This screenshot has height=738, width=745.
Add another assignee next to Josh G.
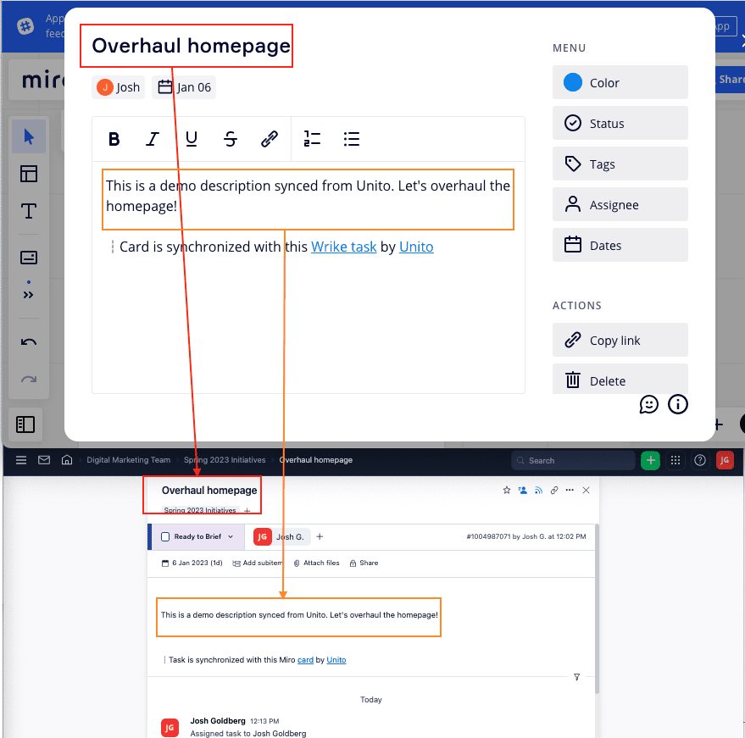point(320,536)
